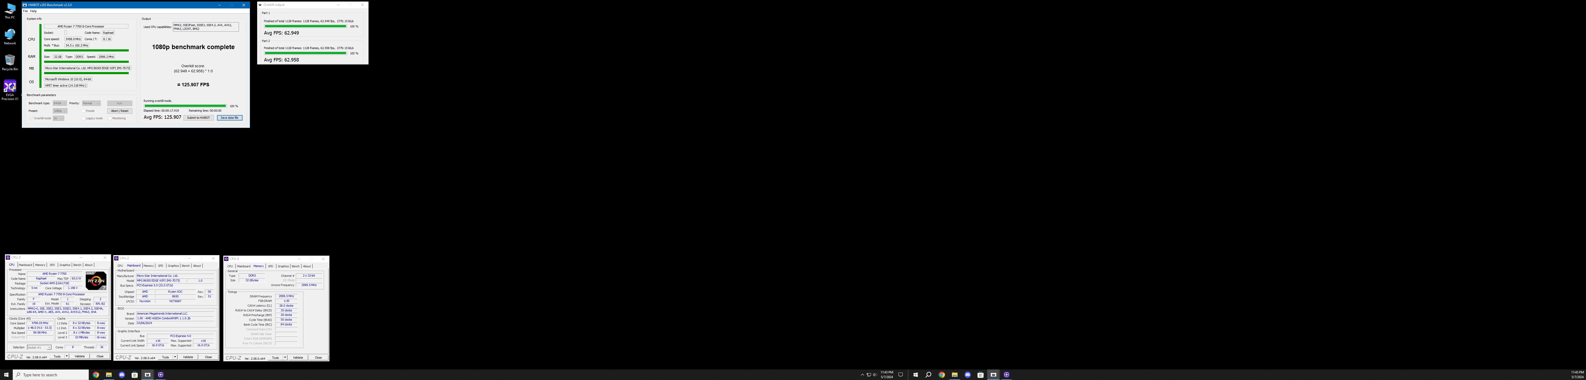Click the Type here to search box

(51, 374)
